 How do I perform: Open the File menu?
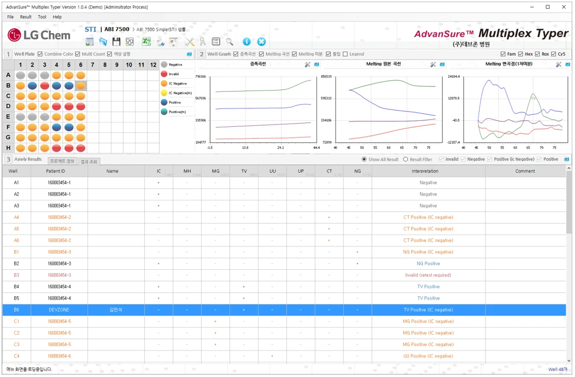pyautogui.click(x=10, y=17)
